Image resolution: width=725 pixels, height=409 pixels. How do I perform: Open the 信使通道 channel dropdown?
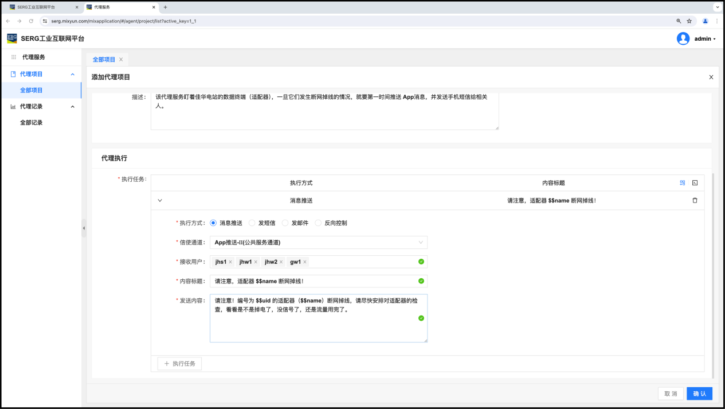point(318,243)
